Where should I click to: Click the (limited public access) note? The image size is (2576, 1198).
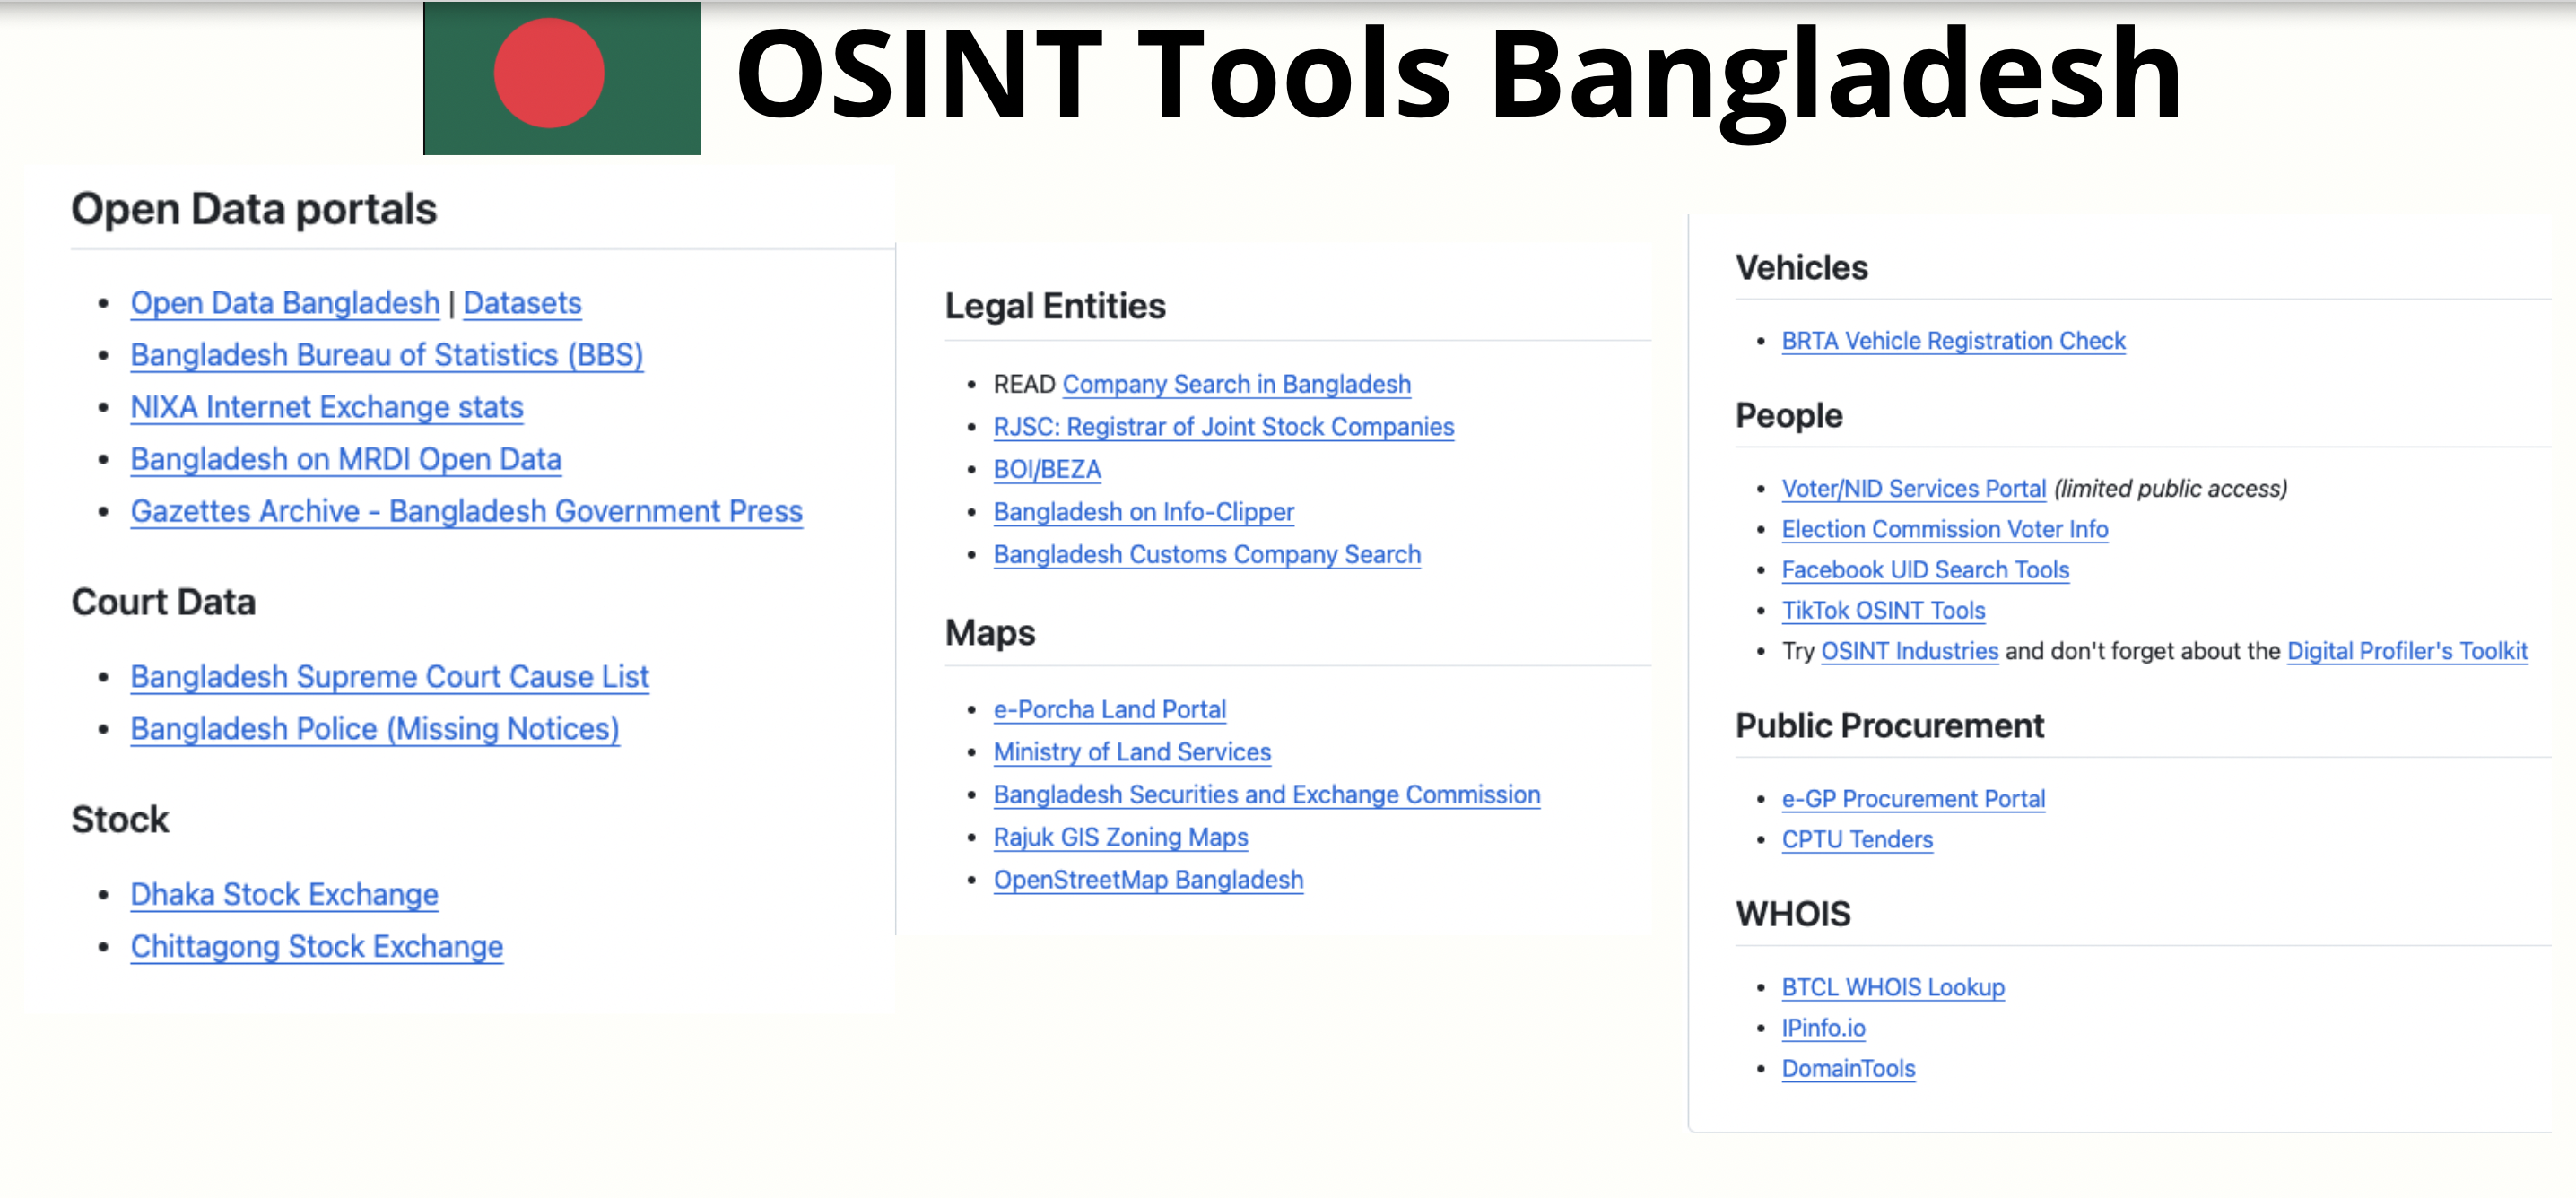click(2171, 489)
